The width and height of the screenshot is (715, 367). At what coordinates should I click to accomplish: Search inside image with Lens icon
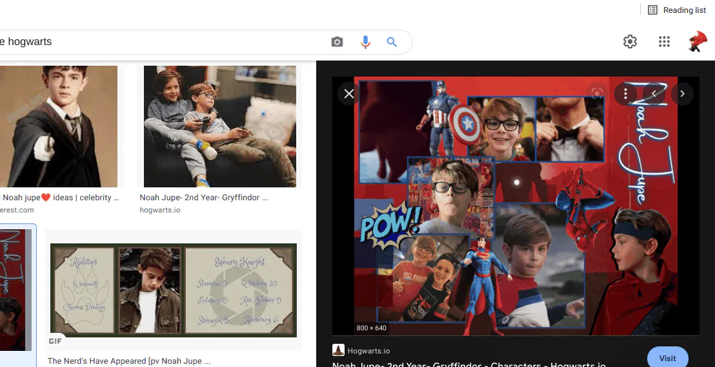coord(597,94)
